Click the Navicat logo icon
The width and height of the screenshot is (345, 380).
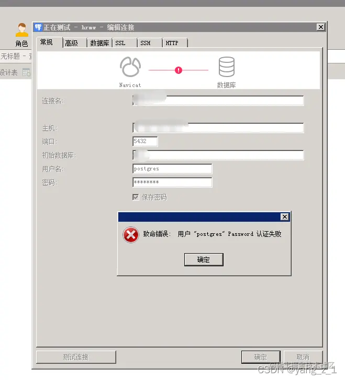[x=130, y=67]
